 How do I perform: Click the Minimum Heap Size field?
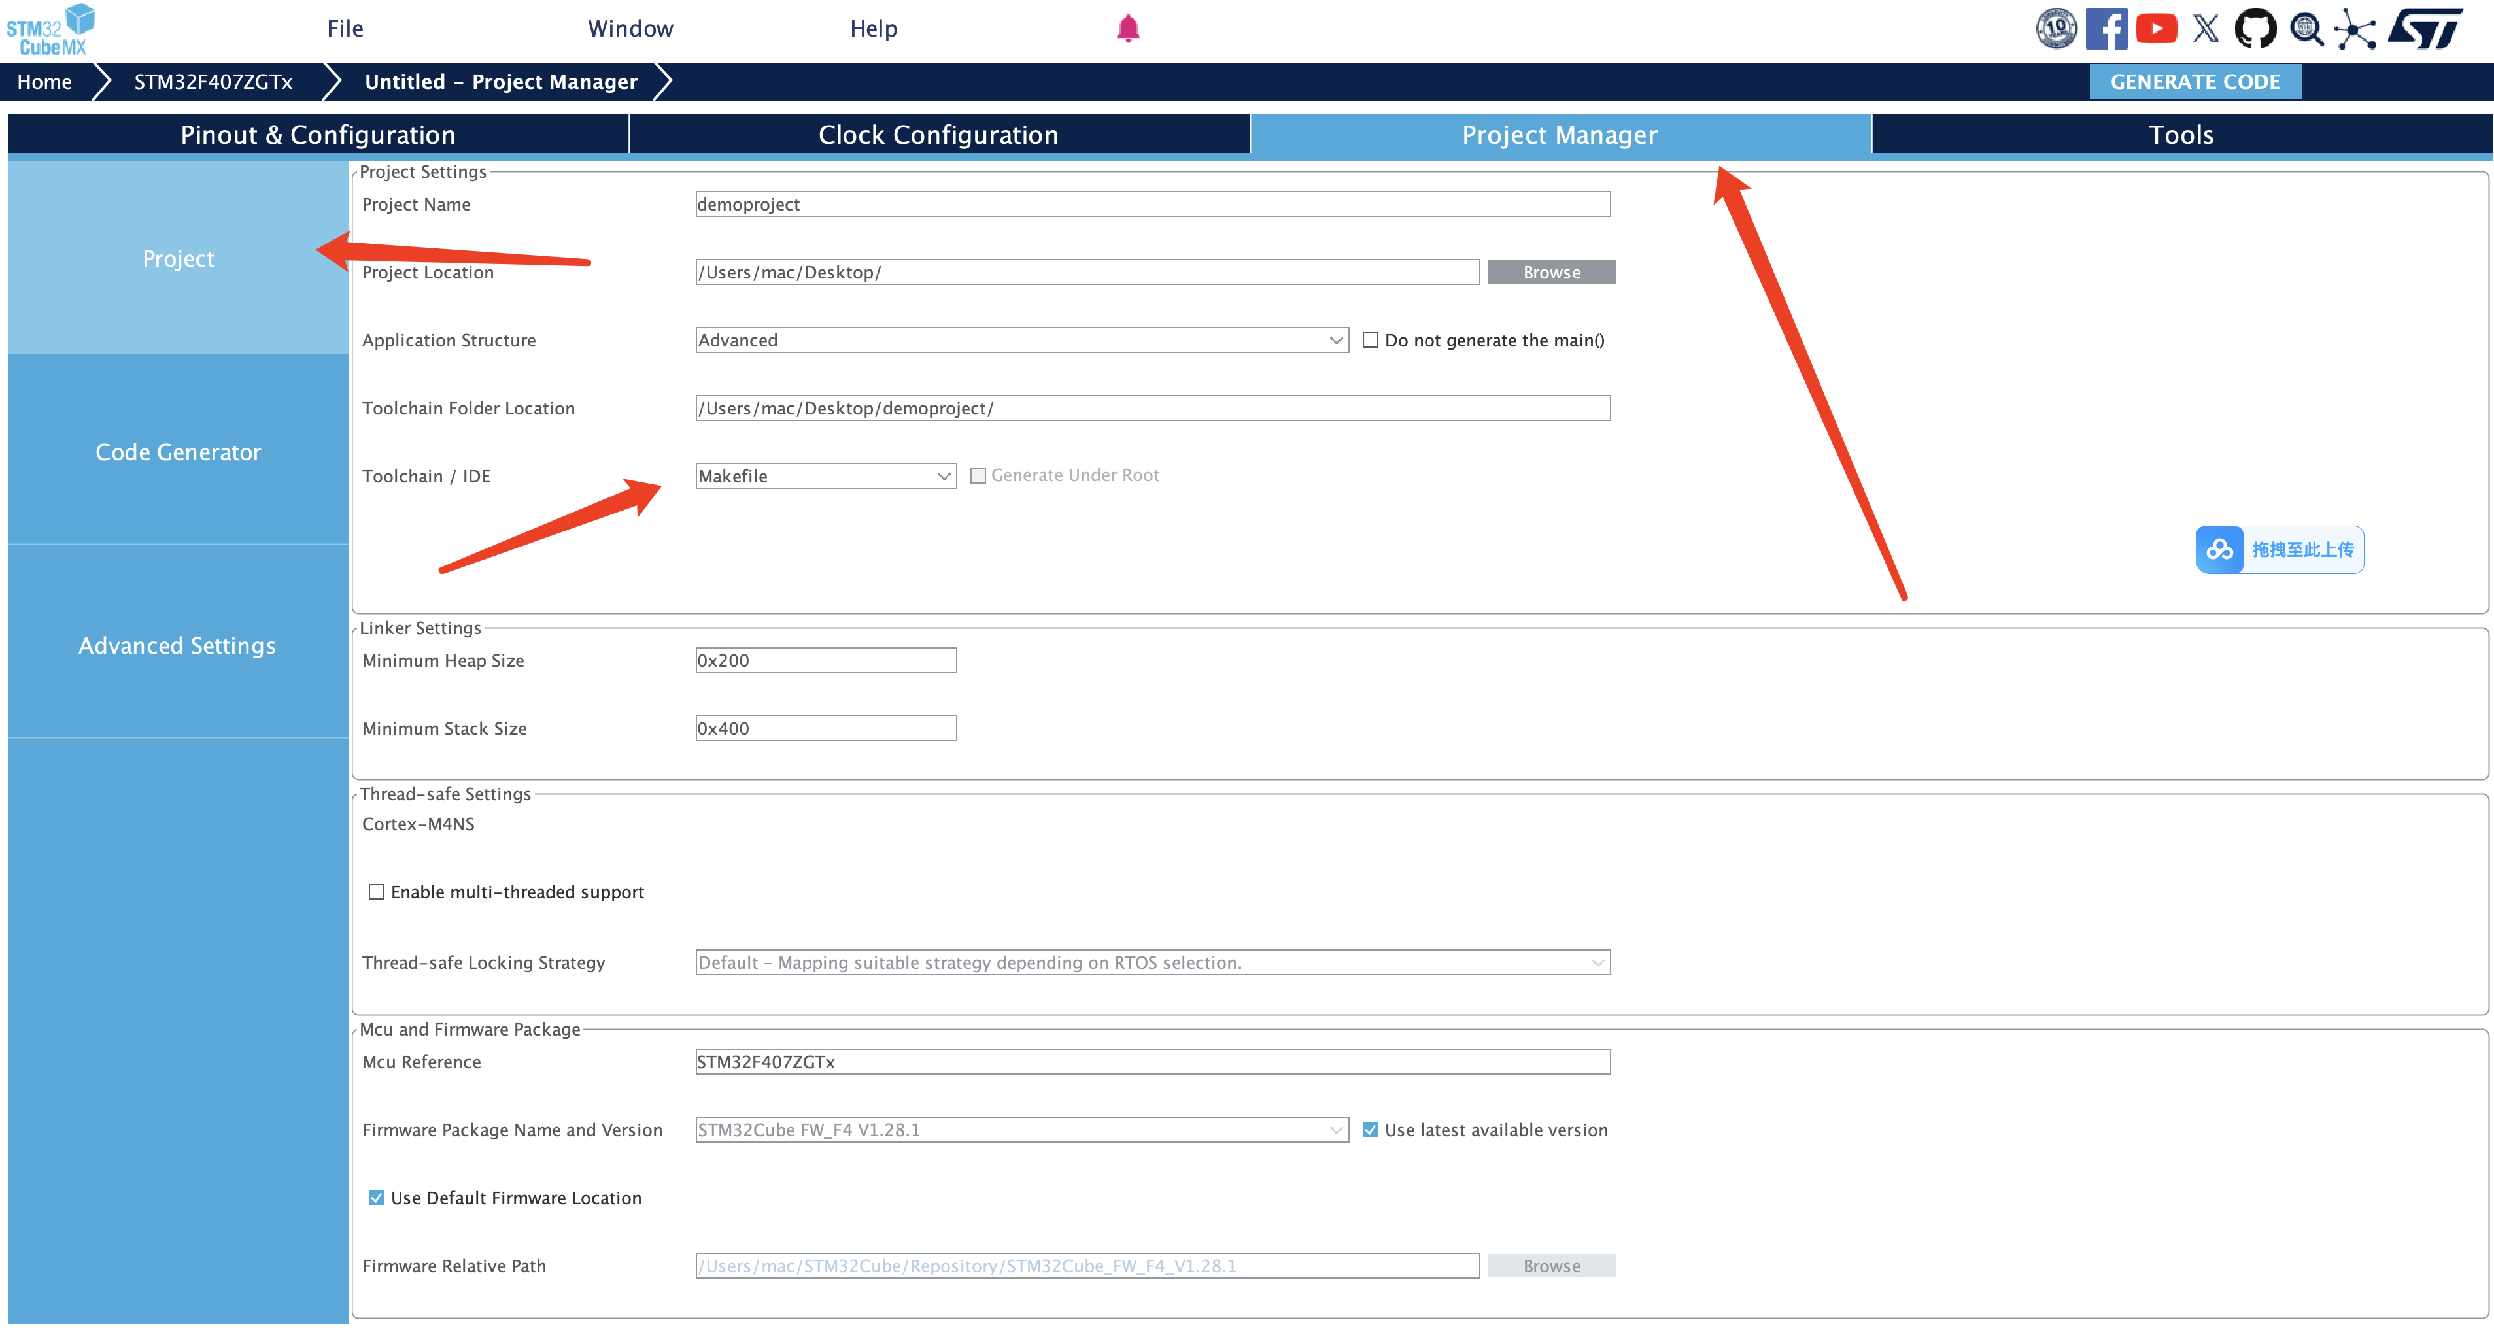pos(826,660)
